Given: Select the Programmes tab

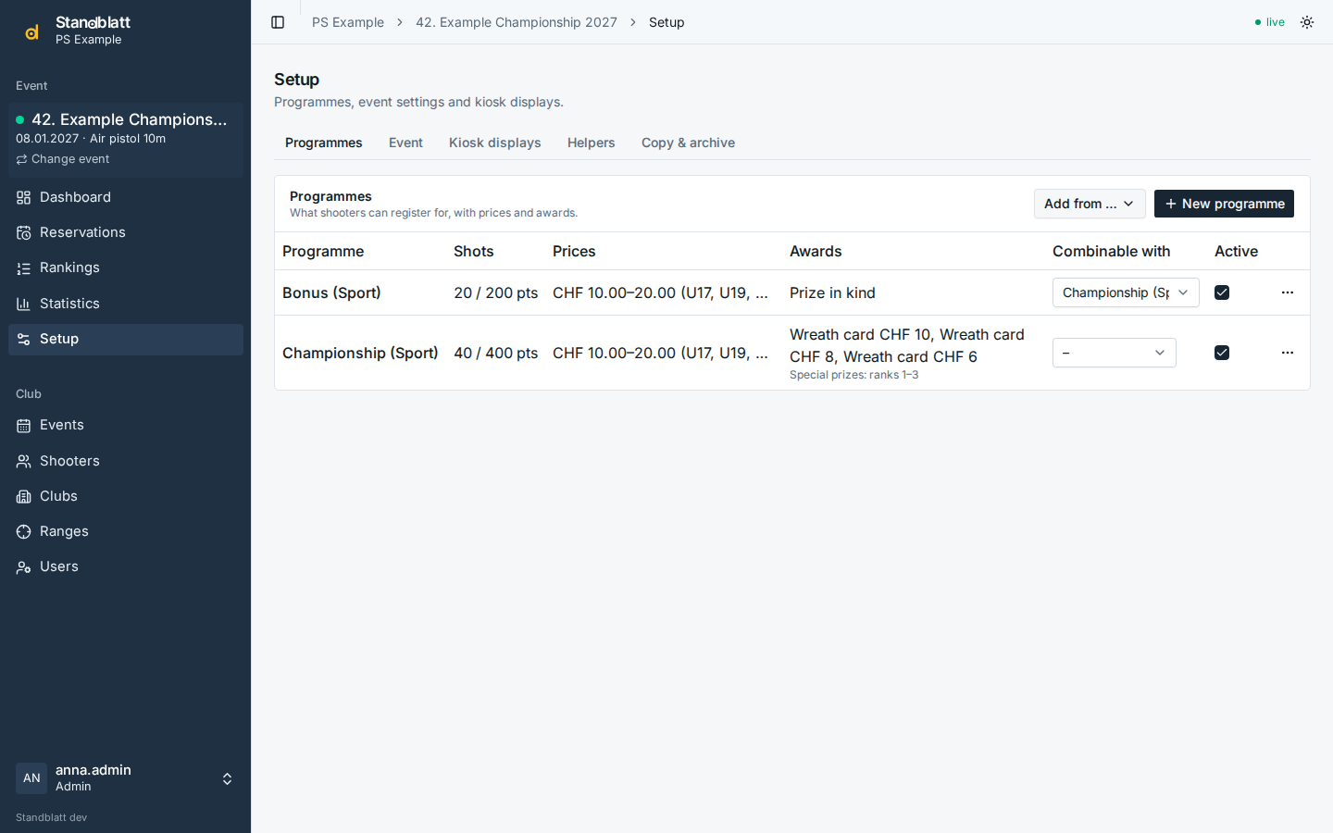Looking at the screenshot, I should [324, 143].
